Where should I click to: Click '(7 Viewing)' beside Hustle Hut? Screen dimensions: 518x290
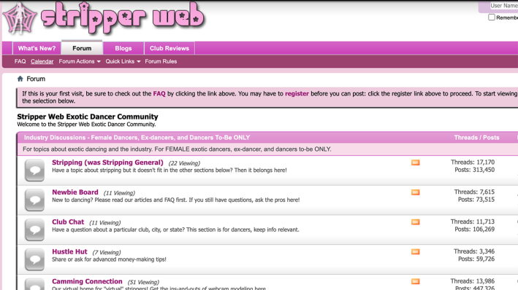click(107, 252)
